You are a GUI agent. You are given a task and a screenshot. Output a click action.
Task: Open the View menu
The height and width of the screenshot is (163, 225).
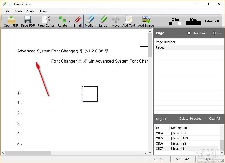[x=31, y=11]
